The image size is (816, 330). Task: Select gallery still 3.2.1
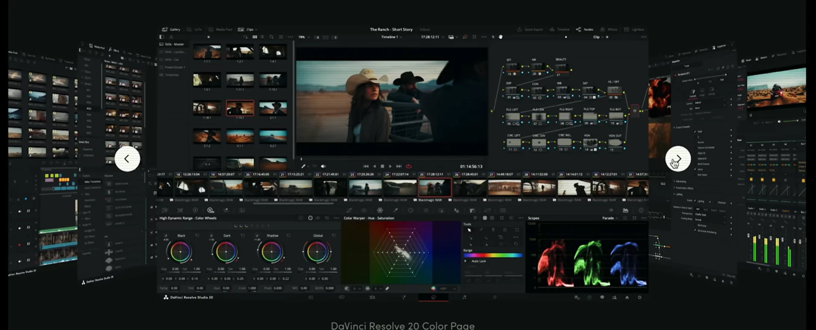273,136
